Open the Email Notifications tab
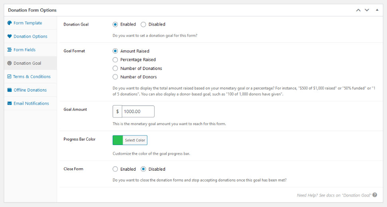Screen dimensions: 387x207 pyautogui.click(x=31, y=103)
